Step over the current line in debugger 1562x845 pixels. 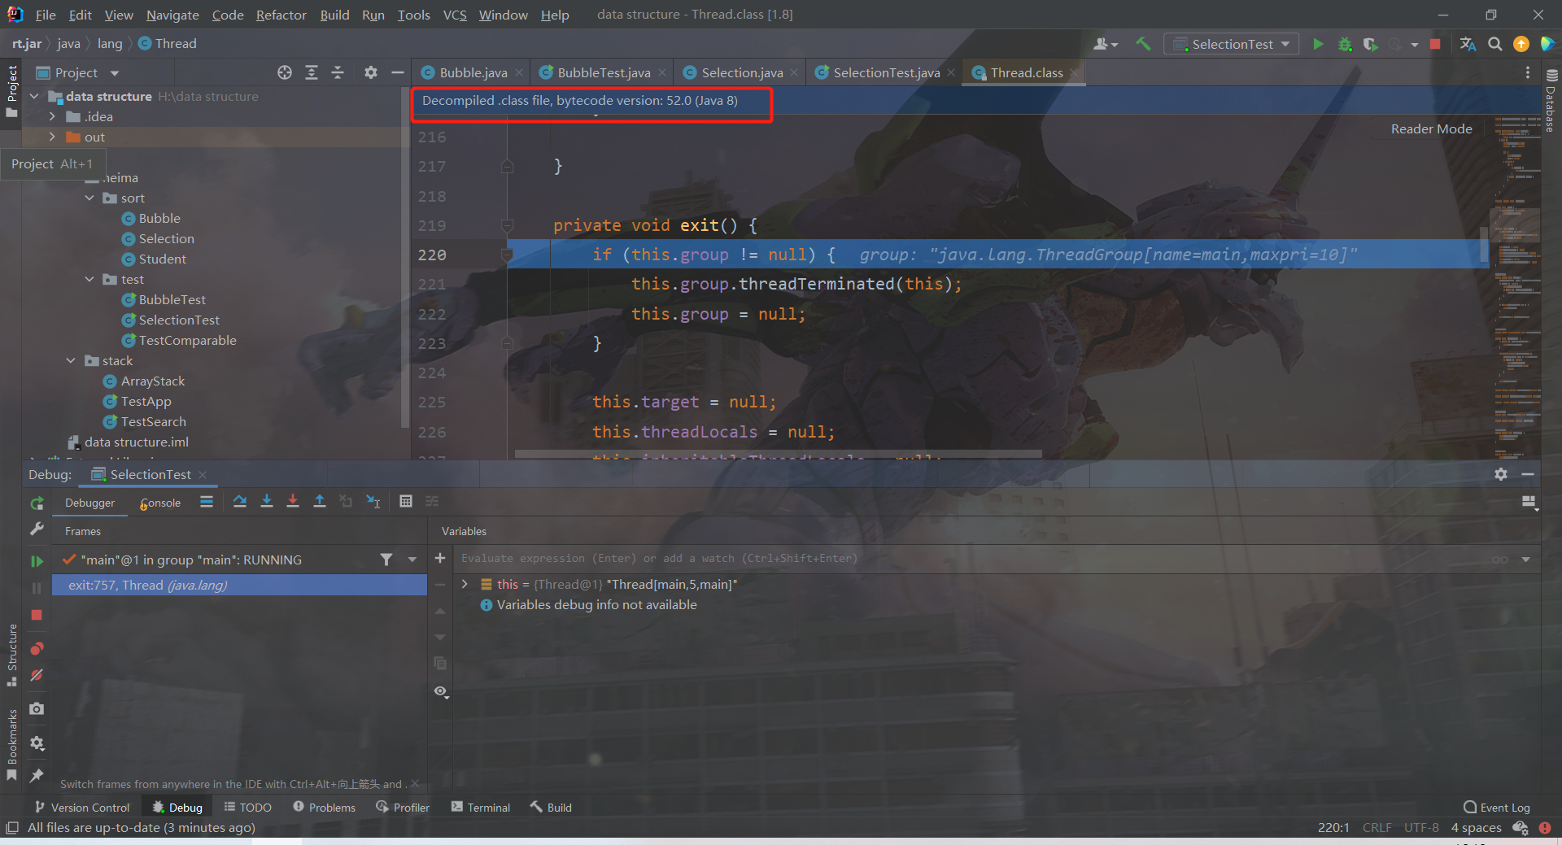pyautogui.click(x=240, y=502)
